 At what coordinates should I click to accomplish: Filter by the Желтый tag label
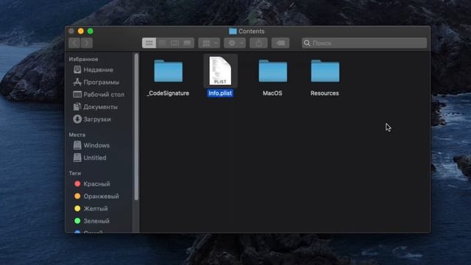click(96, 208)
